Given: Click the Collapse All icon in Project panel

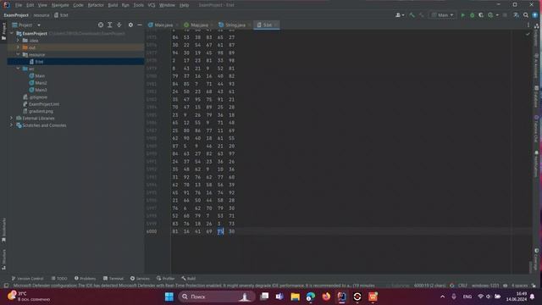Looking at the screenshot, I should pos(119,25).
